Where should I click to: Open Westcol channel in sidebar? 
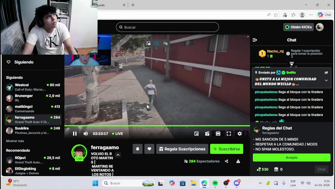pos(33,87)
